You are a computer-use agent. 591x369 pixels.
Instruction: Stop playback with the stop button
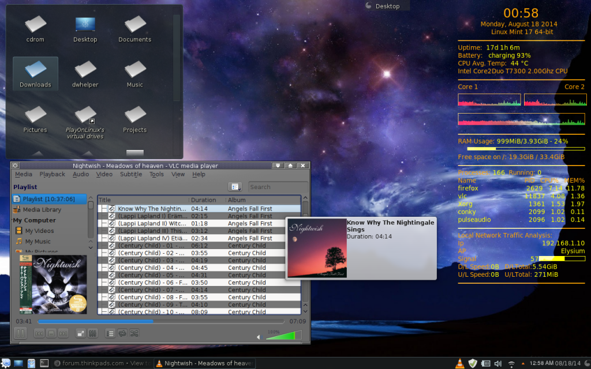(x=51, y=333)
